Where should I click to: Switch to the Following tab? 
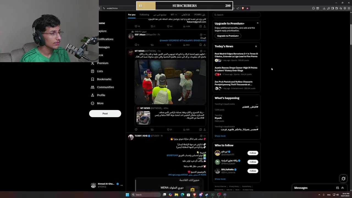pos(144,15)
